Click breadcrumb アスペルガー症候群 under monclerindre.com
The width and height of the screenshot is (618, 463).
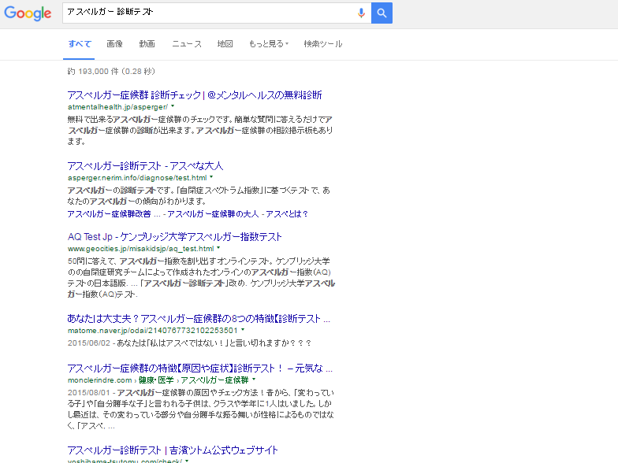pyautogui.click(x=214, y=380)
